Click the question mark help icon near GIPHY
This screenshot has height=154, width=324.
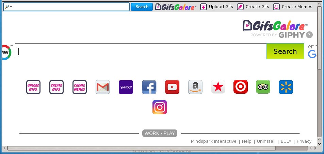pos(309,35)
